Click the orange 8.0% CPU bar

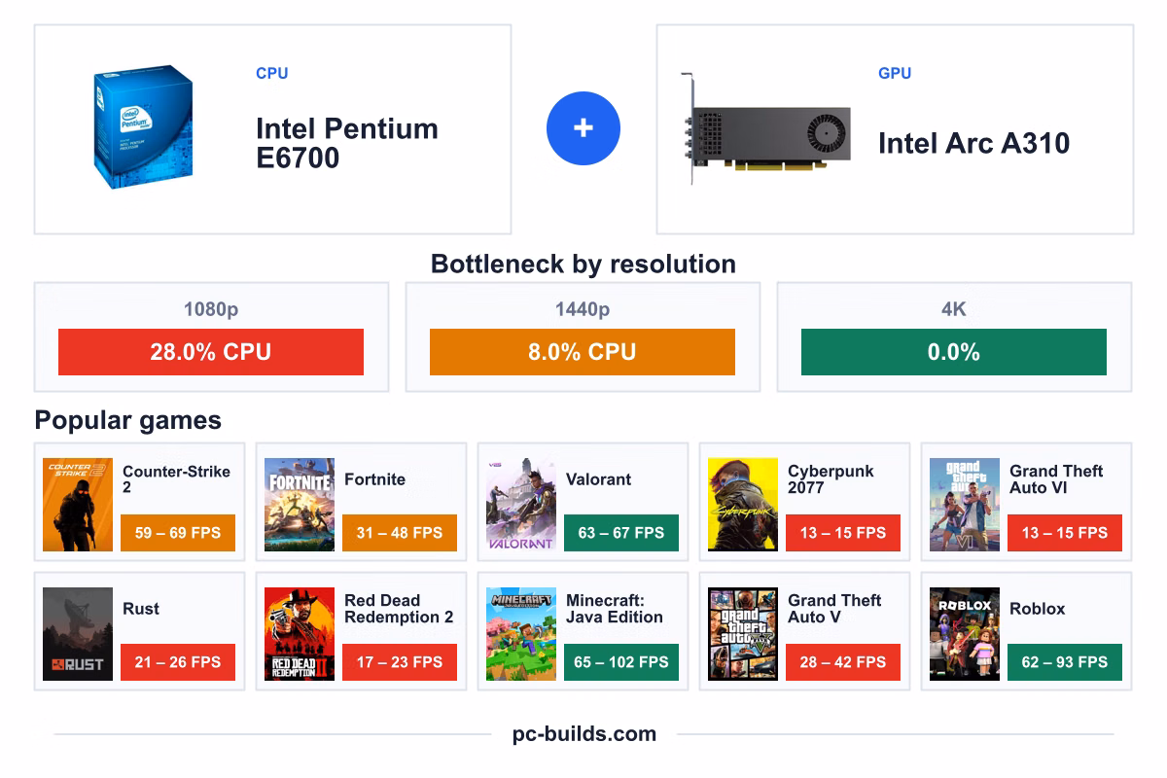tap(583, 352)
